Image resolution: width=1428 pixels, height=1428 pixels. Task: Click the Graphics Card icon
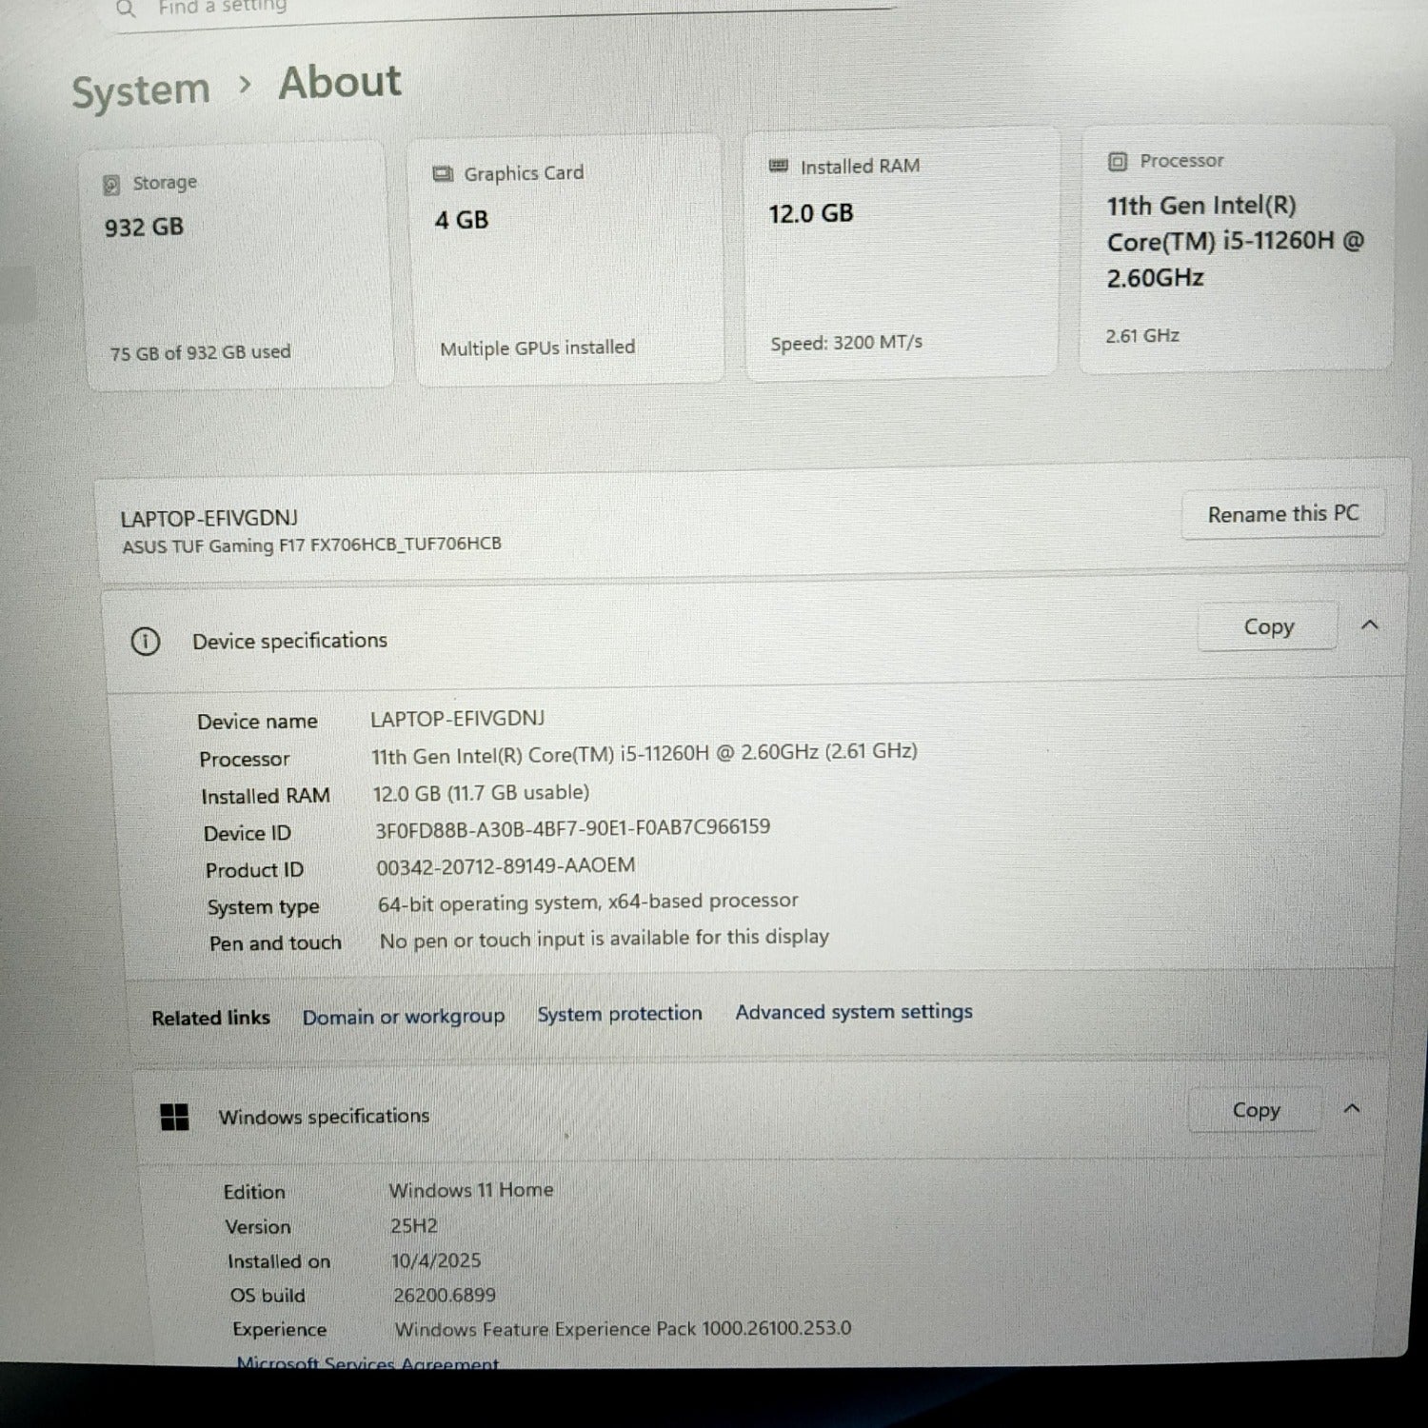pyautogui.click(x=443, y=172)
